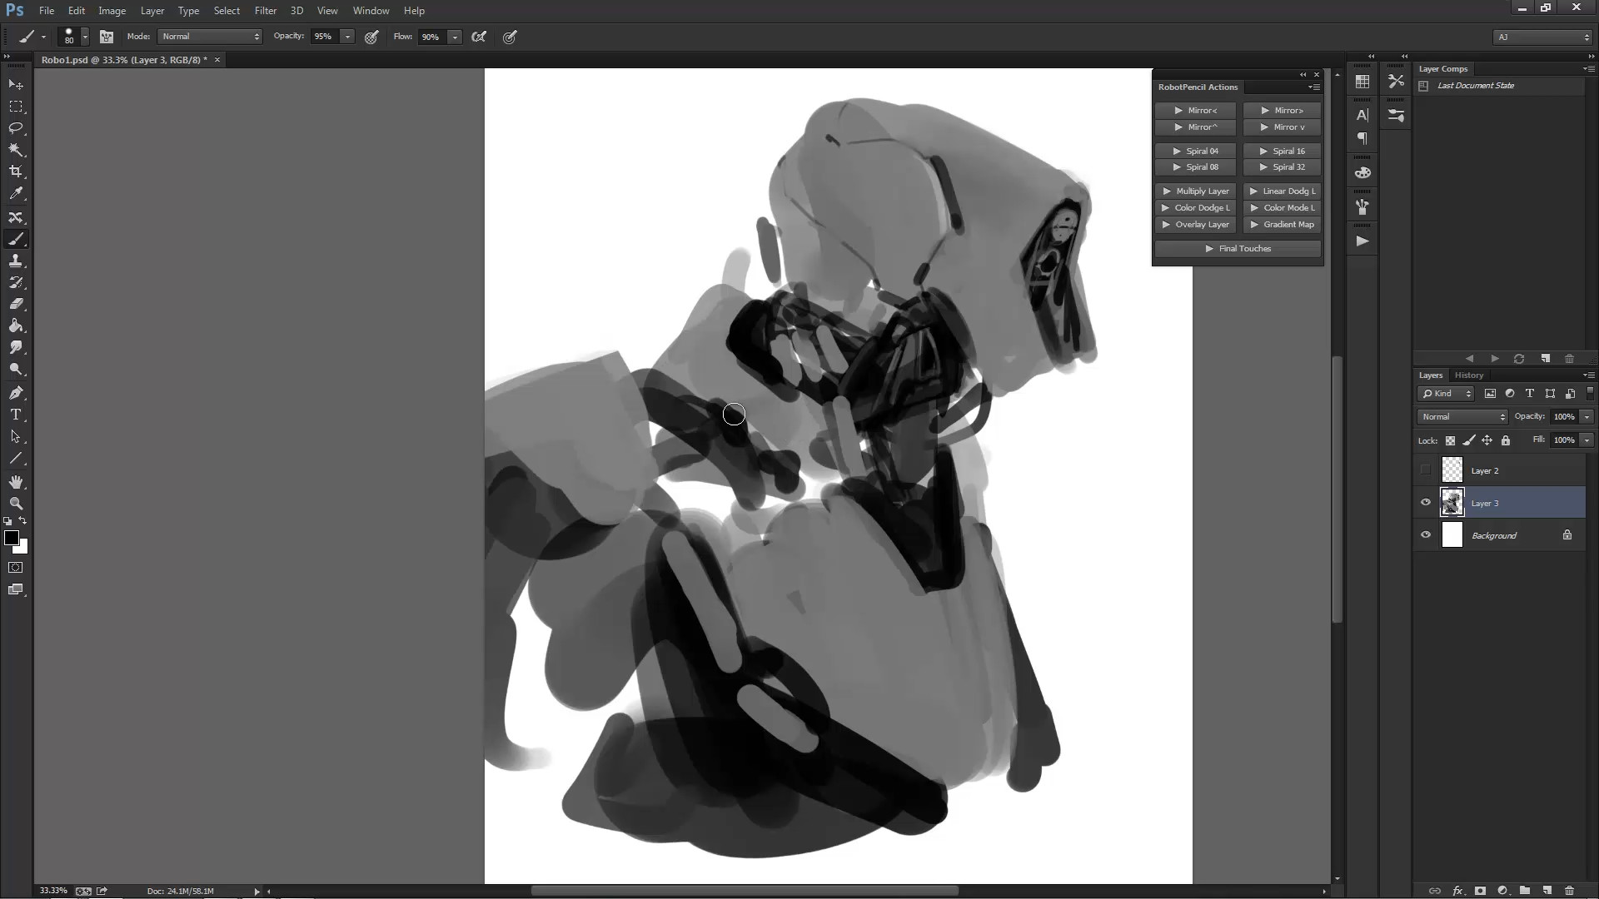Expand the brush Opacity slider arrow
This screenshot has height=899, width=1599.
pos(347,37)
